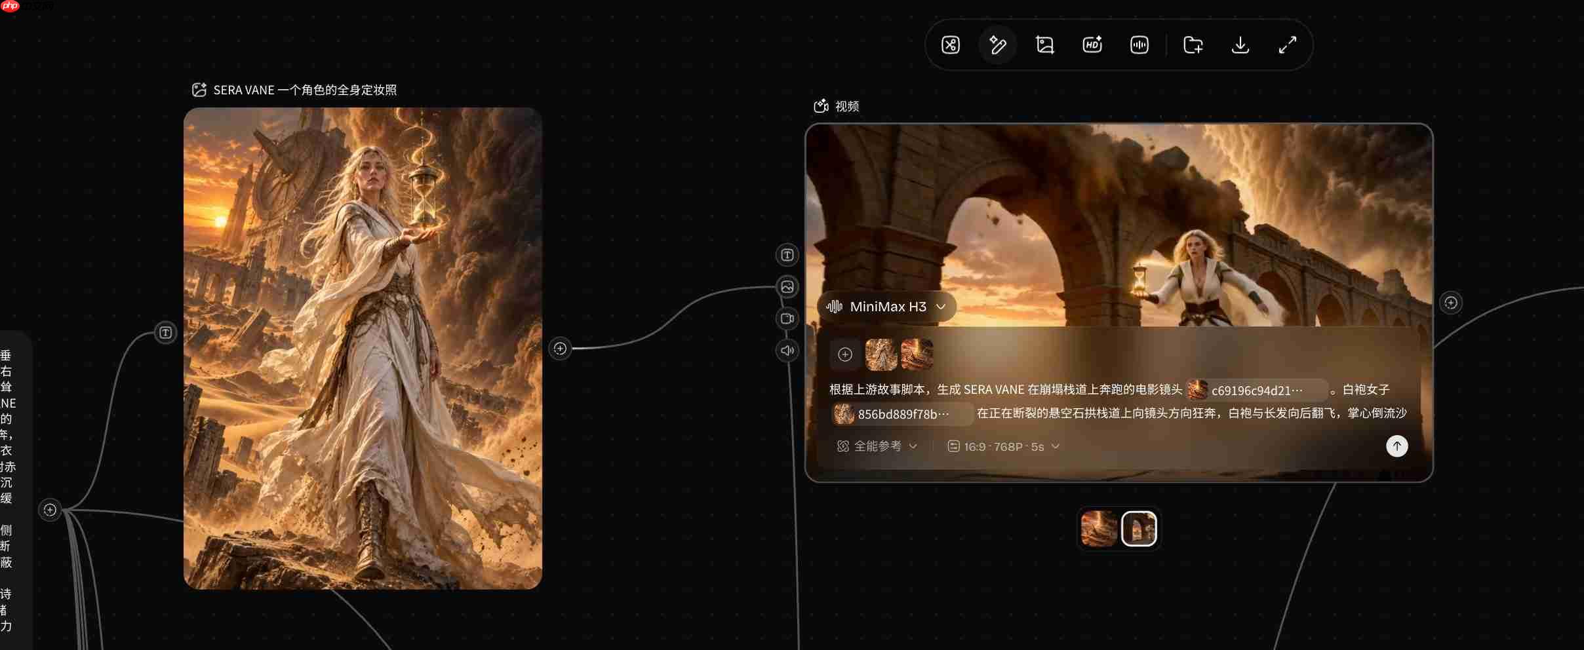
Task: Click the 856bd889f78b reference chip in the prompt
Action: [x=903, y=414]
